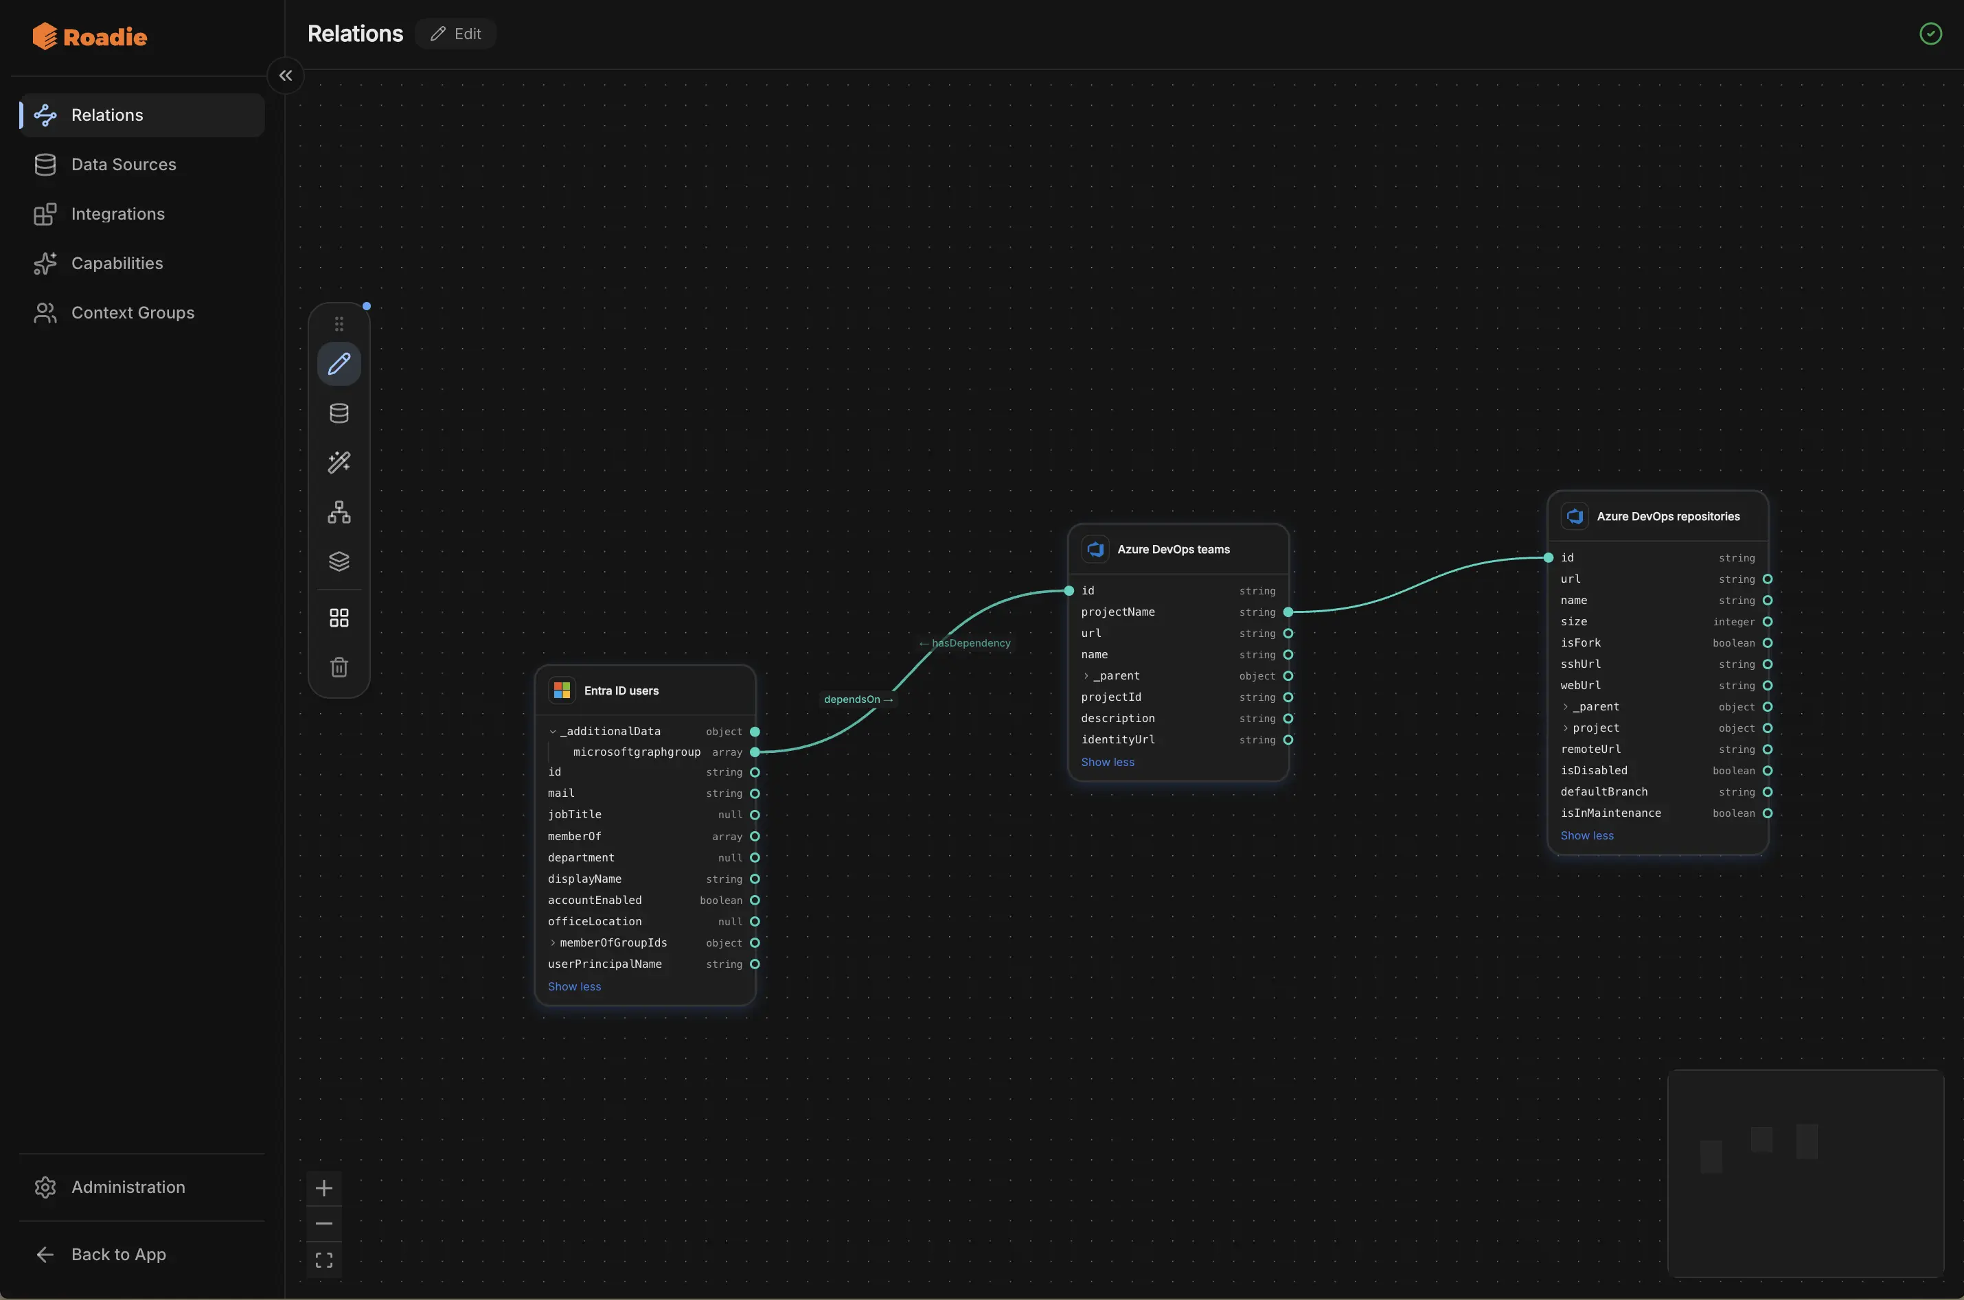Viewport: 1964px width, 1300px height.
Task: Select the displayName field in Entra ID users
Action: coord(646,879)
